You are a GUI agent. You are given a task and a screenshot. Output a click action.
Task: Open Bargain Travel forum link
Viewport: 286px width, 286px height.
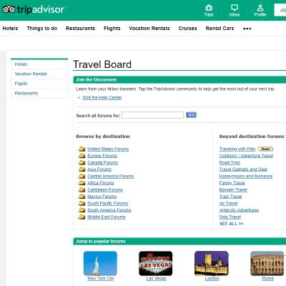233,189
